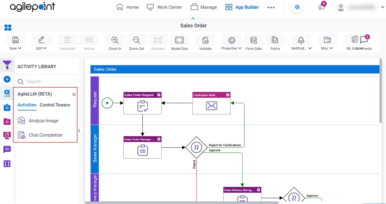This screenshot has height=204, width=386.
Task: Click the green start event circle
Action: pos(107,103)
